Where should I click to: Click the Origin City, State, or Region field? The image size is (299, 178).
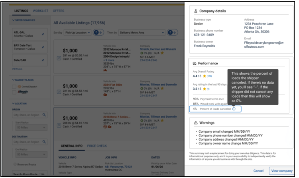30,115
